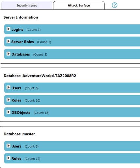Switch to the Security Issues tab

coord(27,5)
